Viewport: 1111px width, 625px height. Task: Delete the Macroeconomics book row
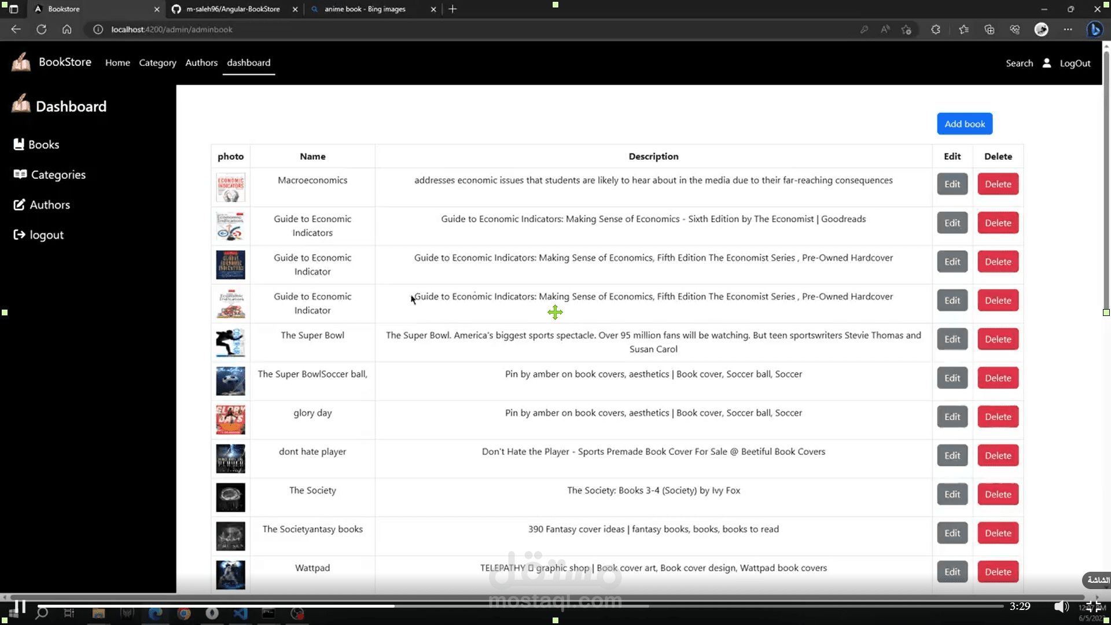coord(998,184)
